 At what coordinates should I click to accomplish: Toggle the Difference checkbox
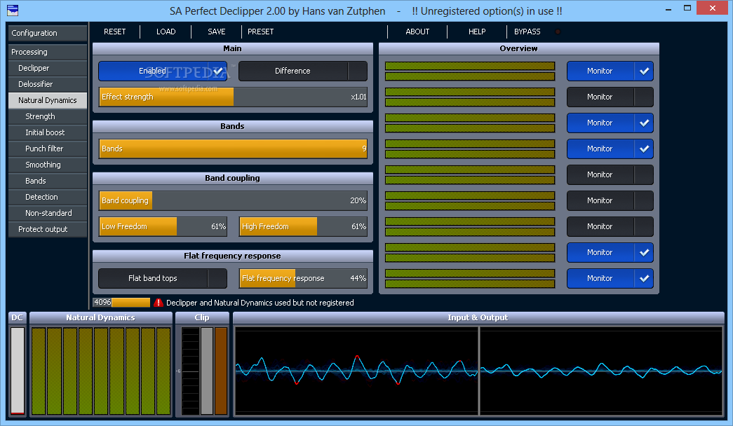(x=303, y=71)
